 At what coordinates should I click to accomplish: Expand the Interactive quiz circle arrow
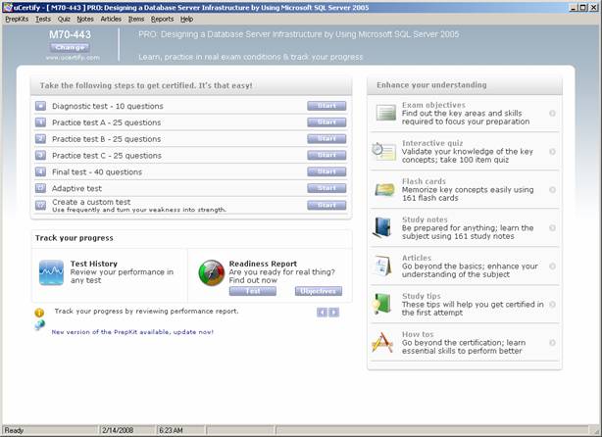coord(552,152)
